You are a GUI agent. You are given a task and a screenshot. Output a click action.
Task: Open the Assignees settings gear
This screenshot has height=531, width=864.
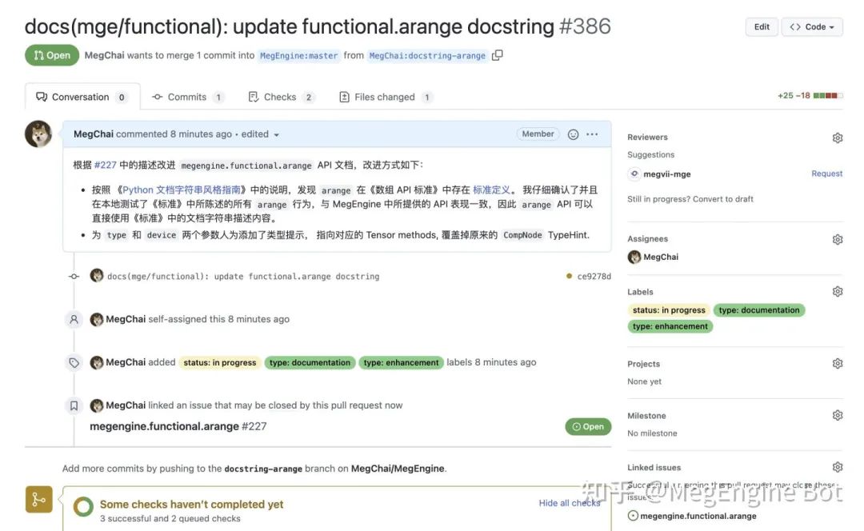point(838,239)
